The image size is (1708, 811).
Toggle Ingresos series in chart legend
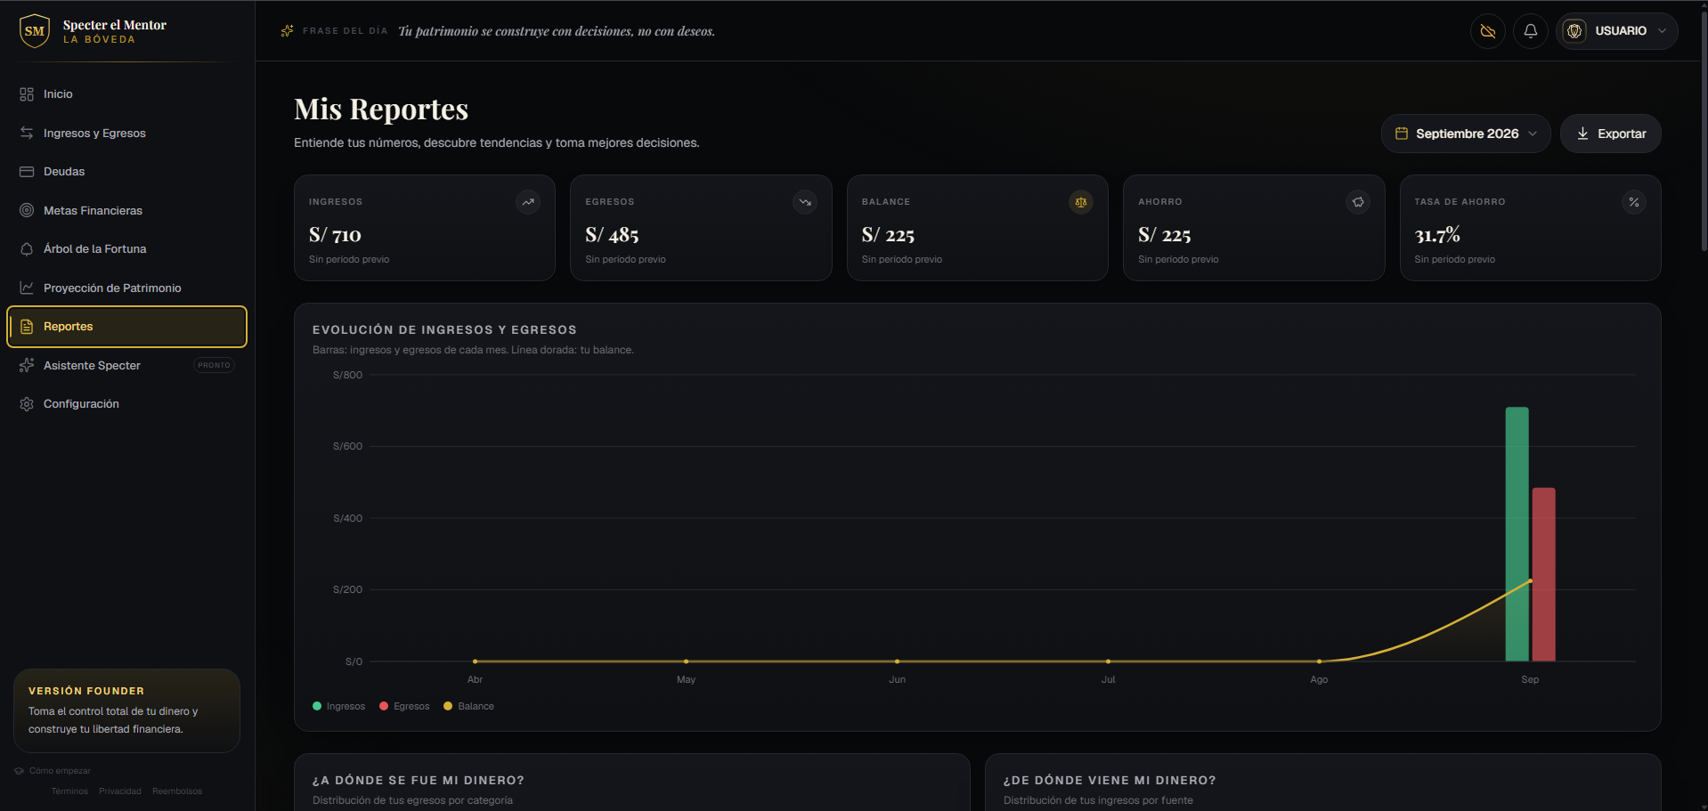click(339, 706)
